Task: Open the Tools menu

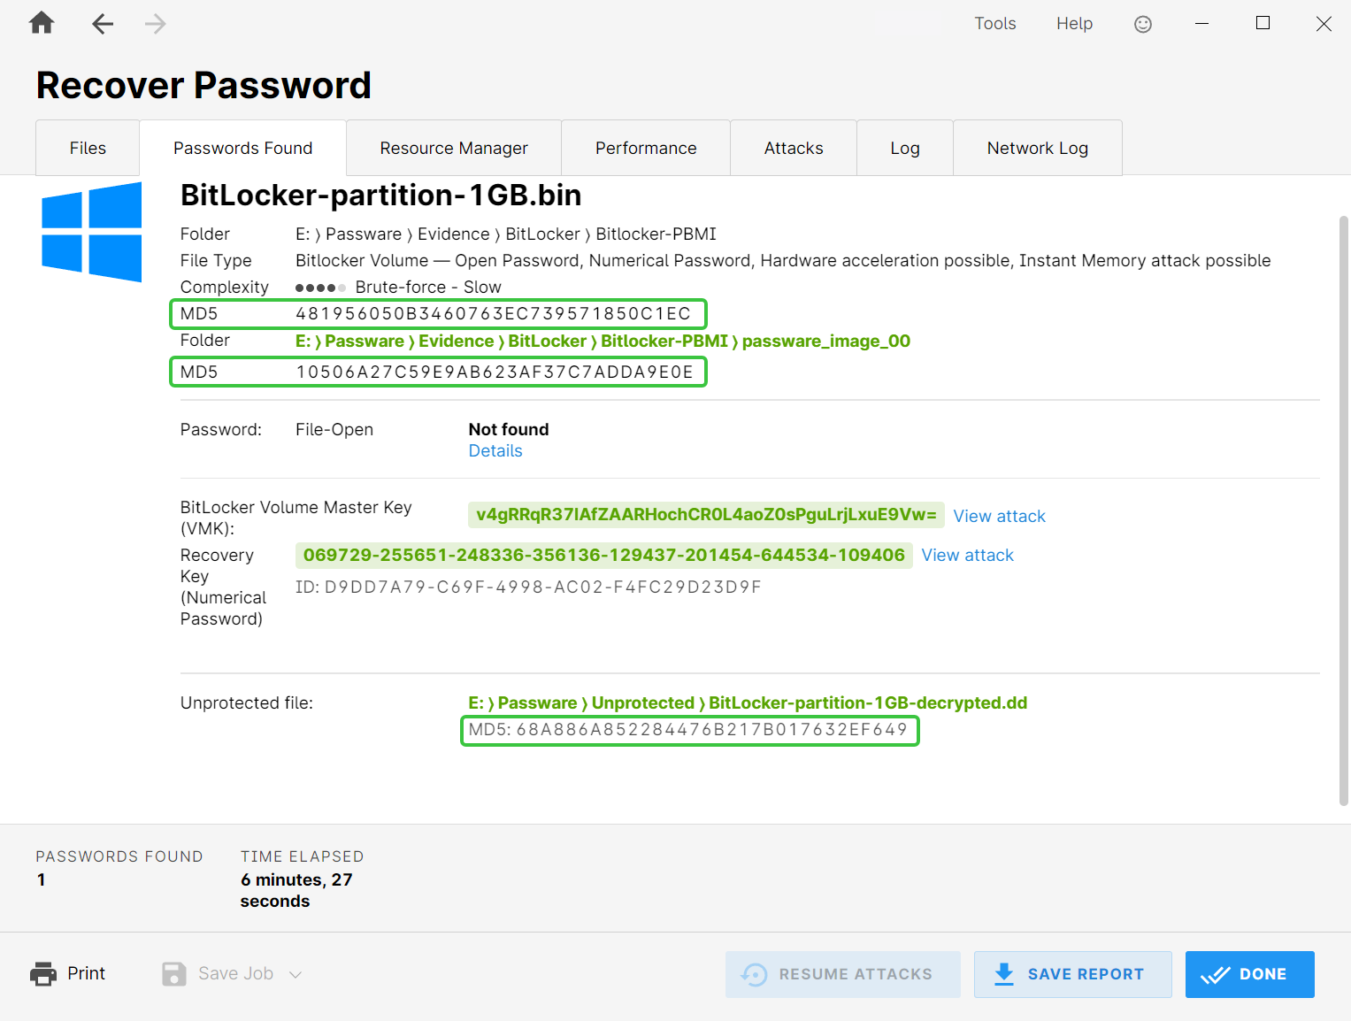Action: tap(995, 24)
